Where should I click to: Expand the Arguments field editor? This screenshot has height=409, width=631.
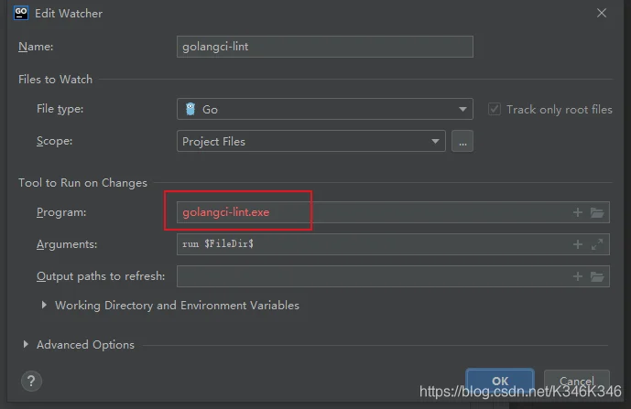pos(597,244)
